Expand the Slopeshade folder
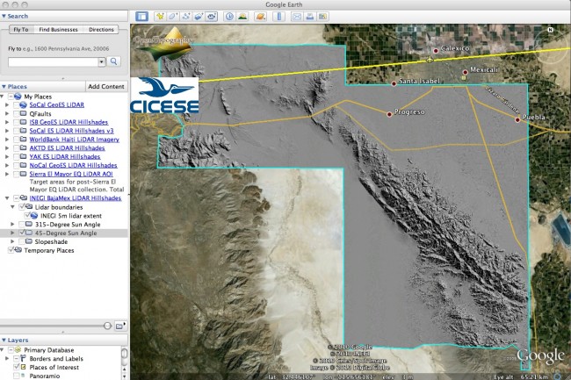This screenshot has height=380, width=571. 13,241
